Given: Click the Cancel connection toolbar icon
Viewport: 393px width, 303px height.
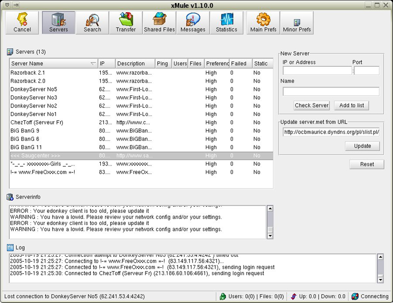Looking at the screenshot, I should (22, 23).
